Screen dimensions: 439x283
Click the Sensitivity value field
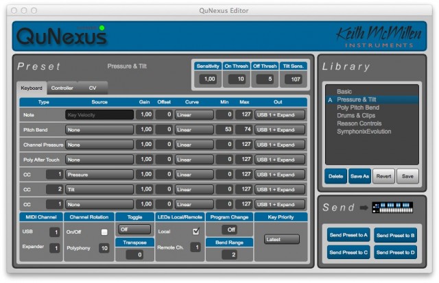208,79
